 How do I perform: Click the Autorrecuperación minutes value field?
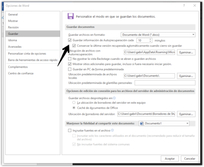pyautogui.click(x=143, y=40)
